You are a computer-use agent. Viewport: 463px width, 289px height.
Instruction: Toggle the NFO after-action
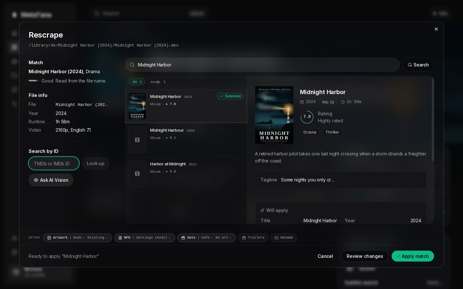124,238
